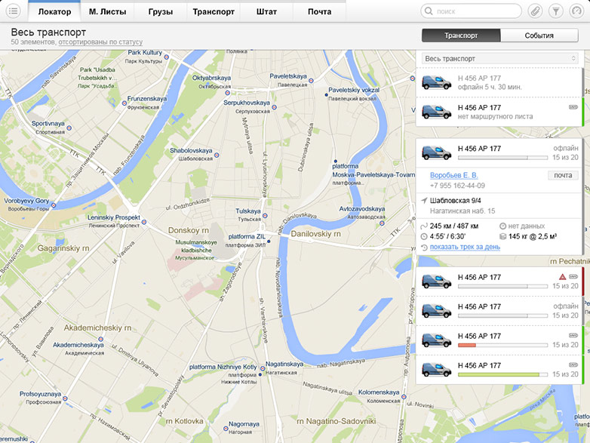Click the van icon in the row with the red progress bar

pyautogui.click(x=437, y=340)
